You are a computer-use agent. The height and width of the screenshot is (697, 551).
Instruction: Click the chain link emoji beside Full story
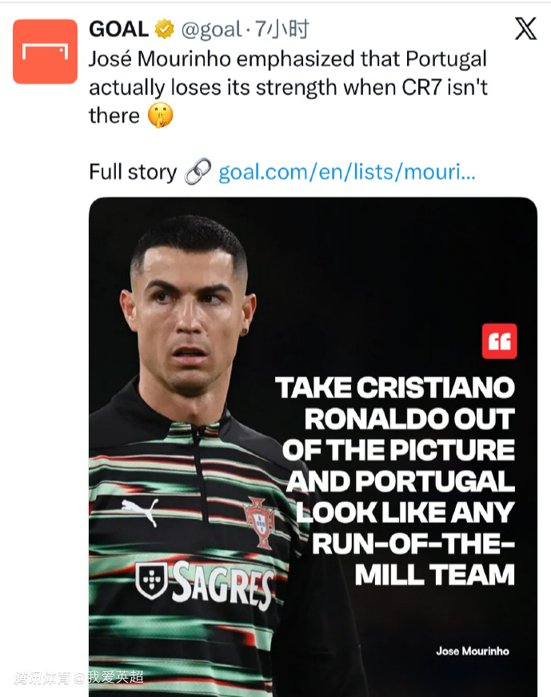[198, 172]
